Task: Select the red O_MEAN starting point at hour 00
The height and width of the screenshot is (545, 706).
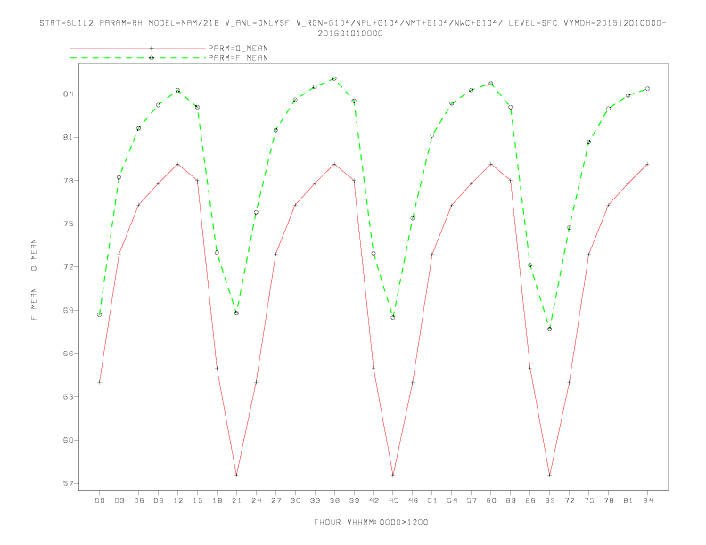Action: coord(100,382)
